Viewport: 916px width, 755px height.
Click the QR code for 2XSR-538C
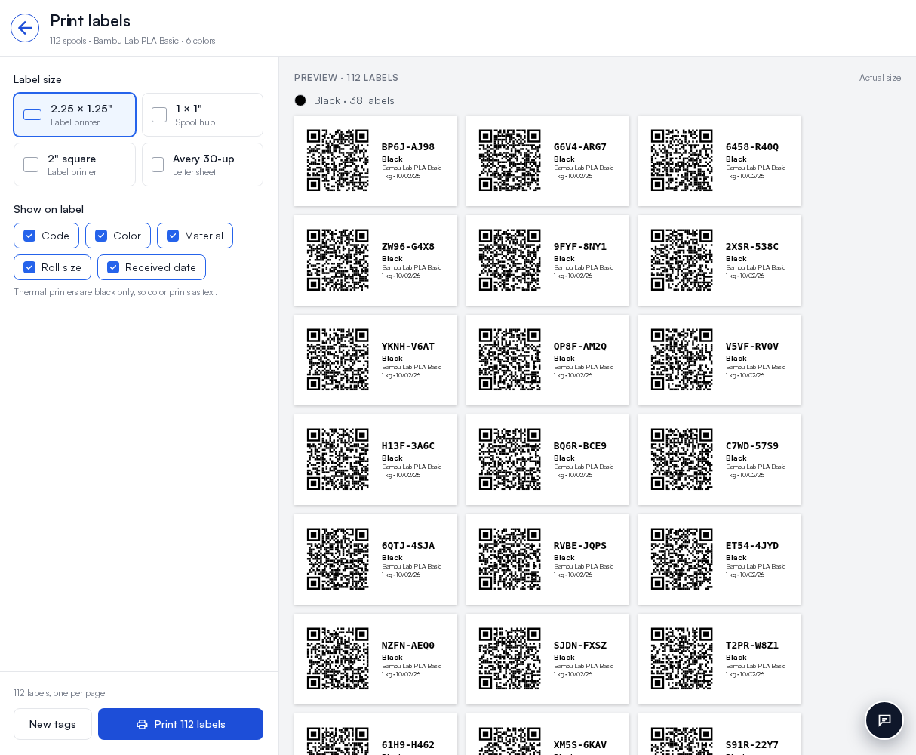(682, 260)
